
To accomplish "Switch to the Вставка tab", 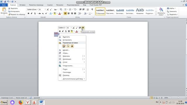I will point(22,5).
